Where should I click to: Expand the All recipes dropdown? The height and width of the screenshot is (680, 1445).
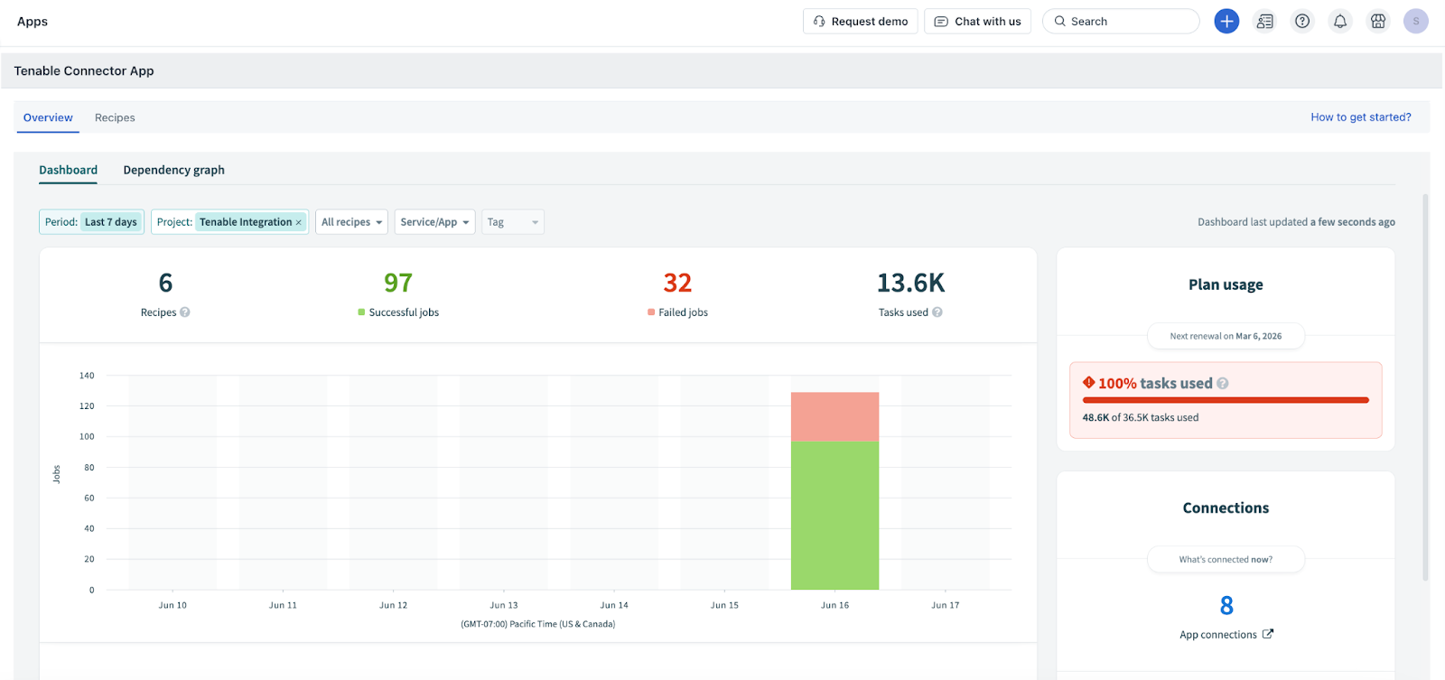351,222
